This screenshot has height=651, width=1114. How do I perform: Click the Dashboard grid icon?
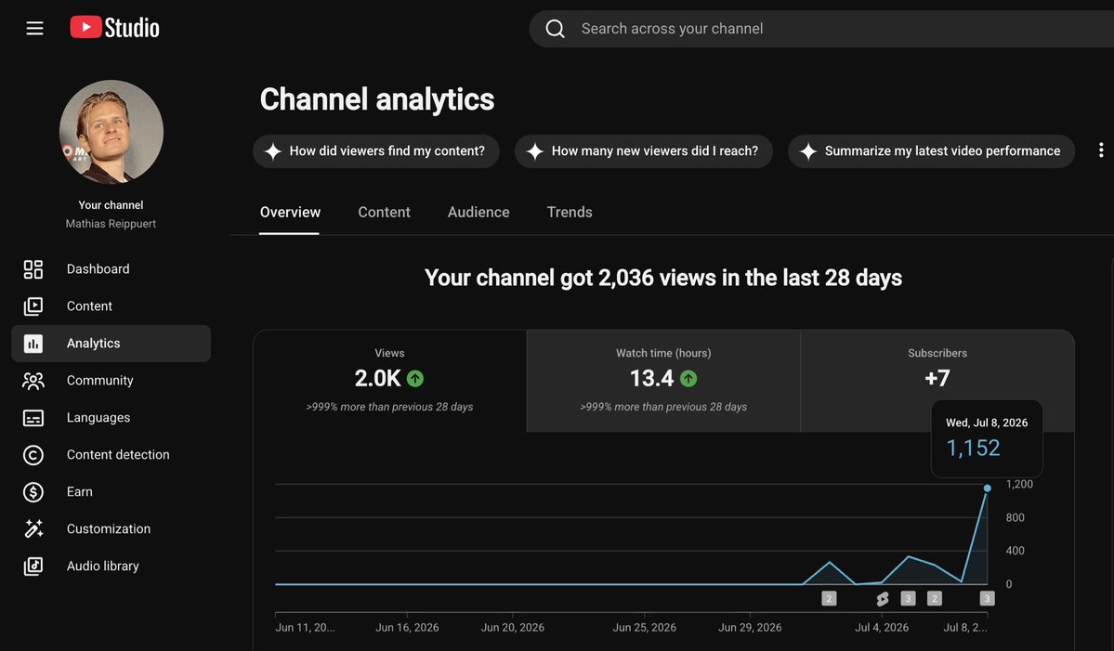click(x=33, y=269)
